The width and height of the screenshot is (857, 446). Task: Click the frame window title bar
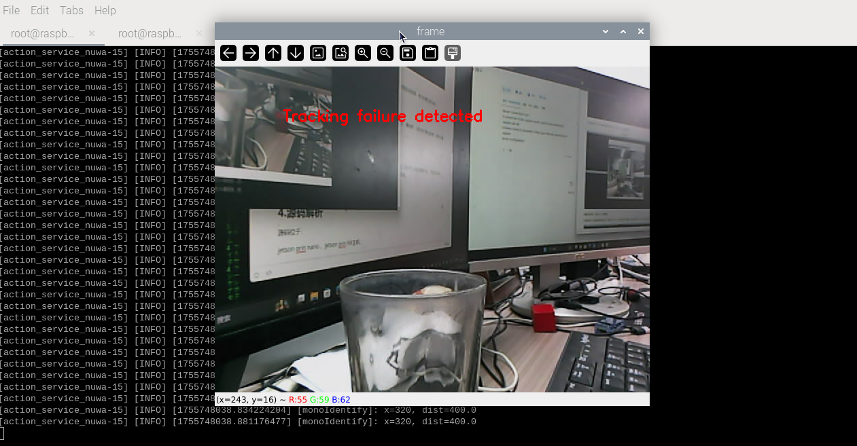click(432, 31)
